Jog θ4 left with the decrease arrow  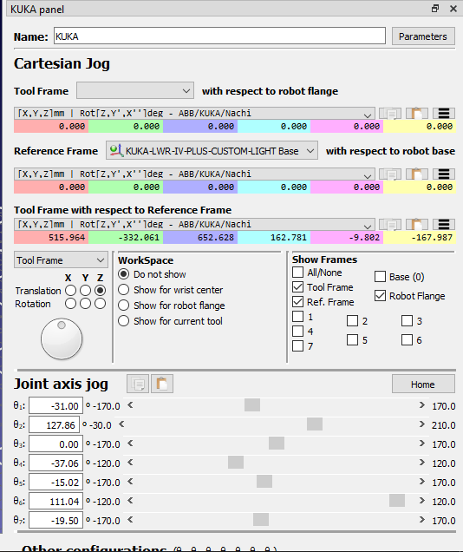[130, 463]
